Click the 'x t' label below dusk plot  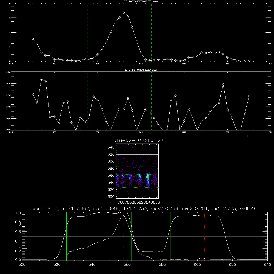point(249,136)
